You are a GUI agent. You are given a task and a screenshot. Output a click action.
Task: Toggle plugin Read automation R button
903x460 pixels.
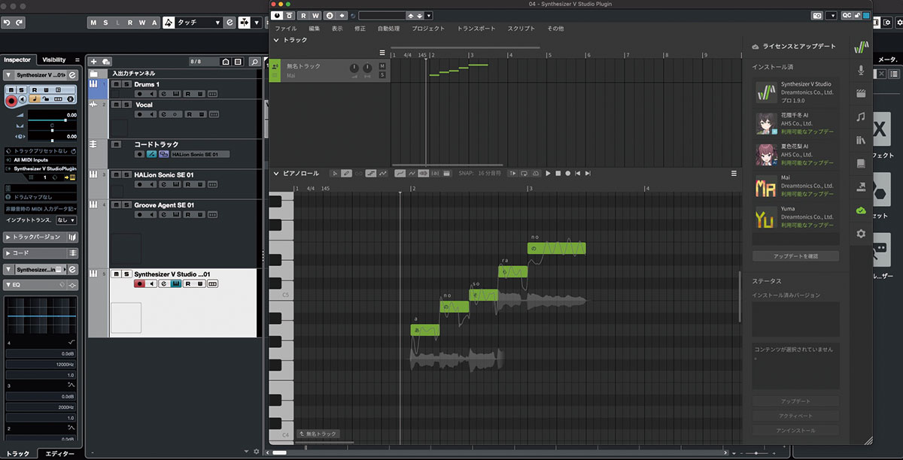[304, 15]
